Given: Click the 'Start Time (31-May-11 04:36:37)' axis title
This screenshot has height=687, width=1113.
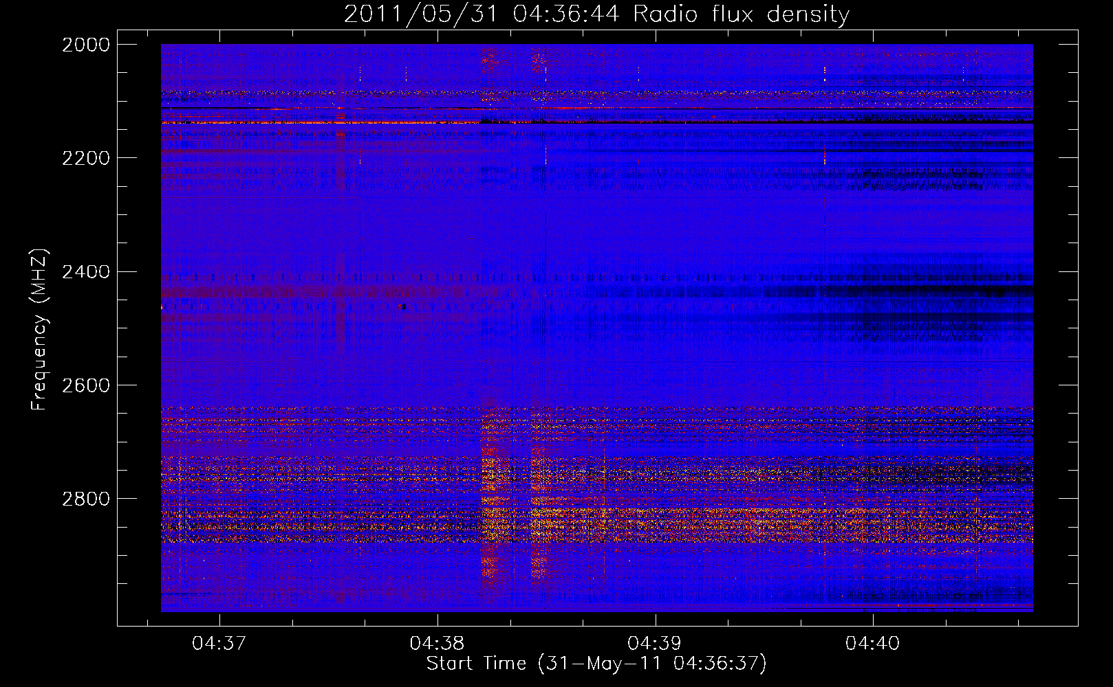Looking at the screenshot, I should point(596,664).
